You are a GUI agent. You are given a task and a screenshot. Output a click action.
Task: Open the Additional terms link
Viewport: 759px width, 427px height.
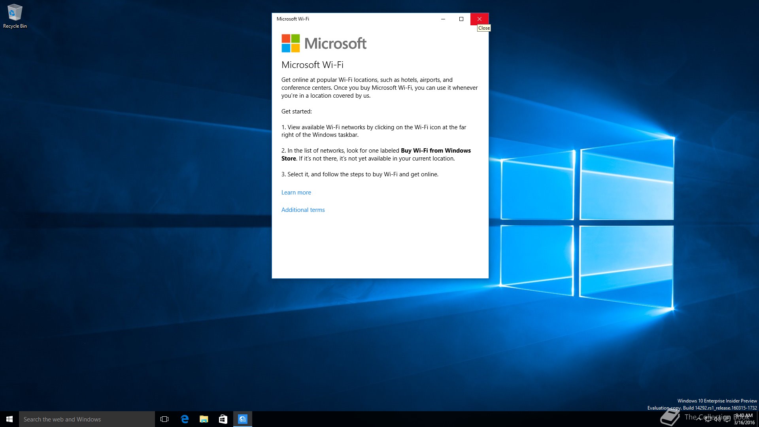pyautogui.click(x=303, y=210)
